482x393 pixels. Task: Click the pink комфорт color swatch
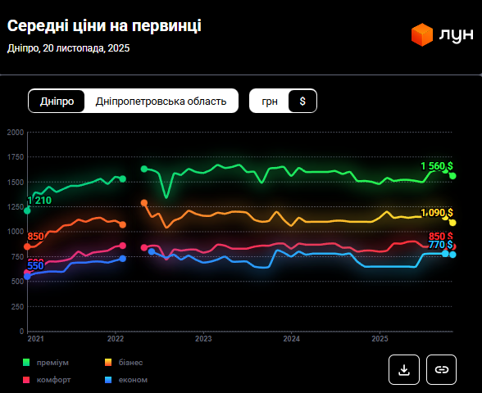click(26, 380)
